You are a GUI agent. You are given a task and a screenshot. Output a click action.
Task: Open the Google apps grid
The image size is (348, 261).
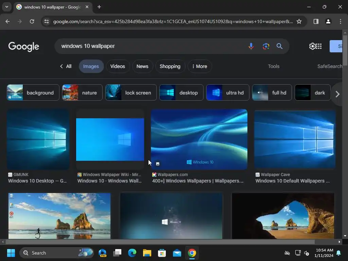319,46
